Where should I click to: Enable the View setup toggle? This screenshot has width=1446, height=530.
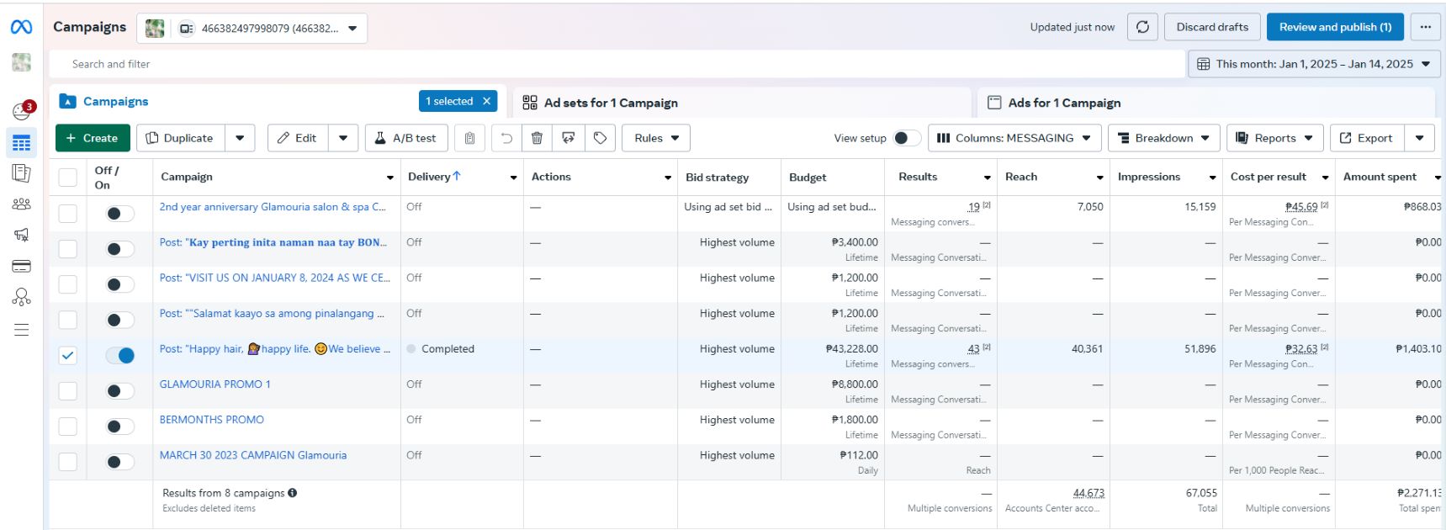(906, 138)
